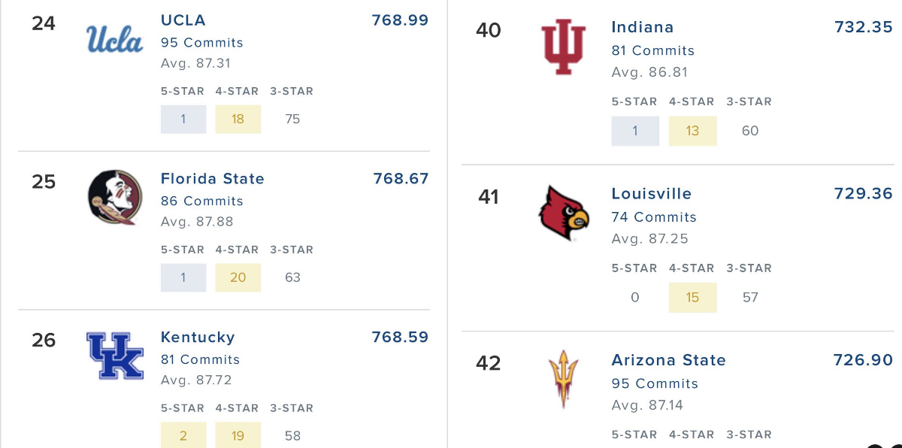Open the Louisville team name link
This screenshot has height=448, width=902.
pos(652,193)
